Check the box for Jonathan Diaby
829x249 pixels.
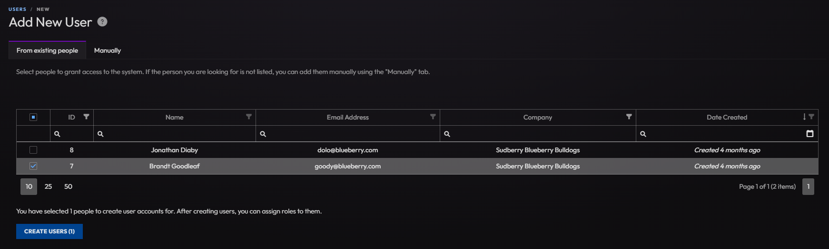33,150
